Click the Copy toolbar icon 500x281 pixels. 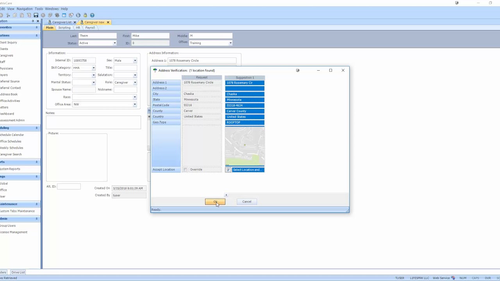(15, 15)
